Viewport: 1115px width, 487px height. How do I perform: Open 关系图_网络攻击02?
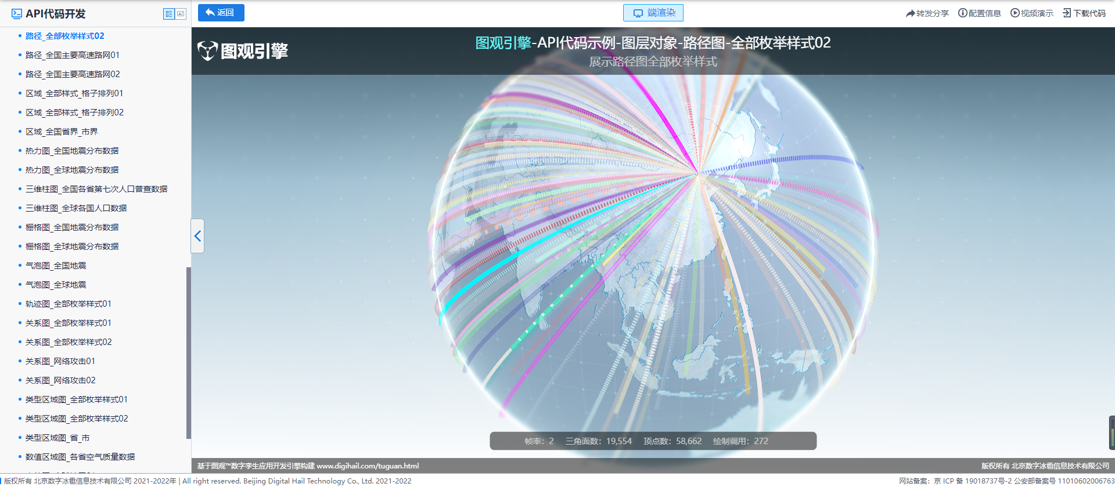60,380
